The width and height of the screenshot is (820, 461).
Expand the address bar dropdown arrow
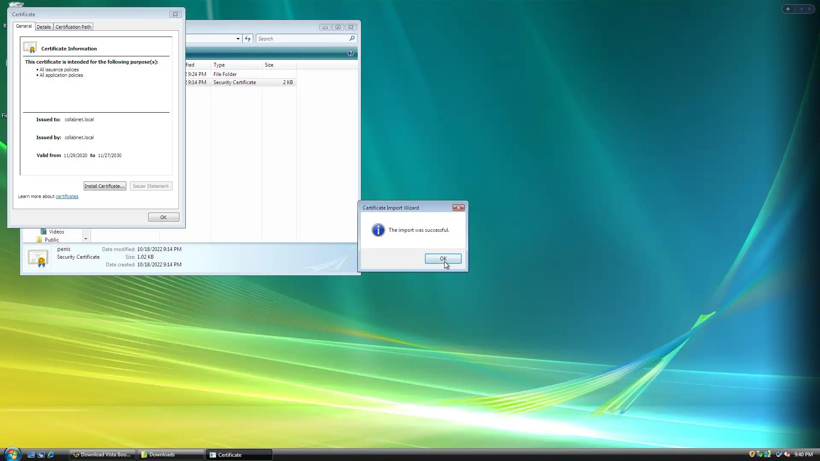pos(238,38)
